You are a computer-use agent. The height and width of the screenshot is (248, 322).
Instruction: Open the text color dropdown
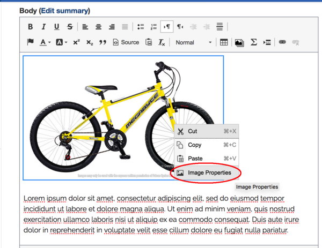(x=46, y=42)
